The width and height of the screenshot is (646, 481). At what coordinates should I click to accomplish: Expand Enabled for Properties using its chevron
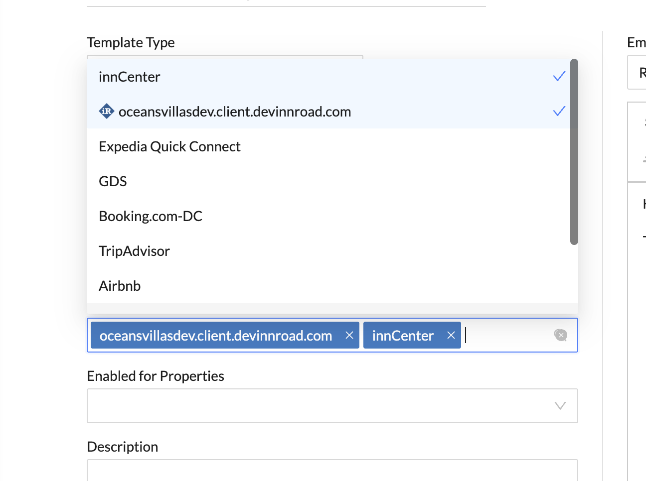[x=560, y=406]
